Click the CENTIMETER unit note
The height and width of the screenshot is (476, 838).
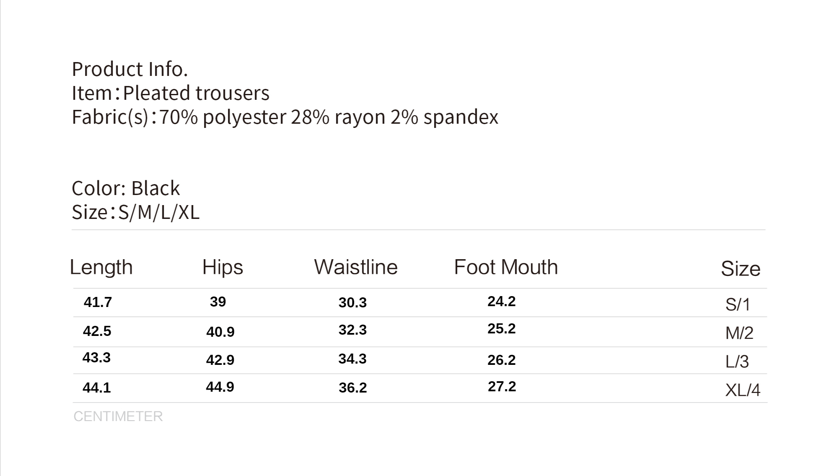118,416
